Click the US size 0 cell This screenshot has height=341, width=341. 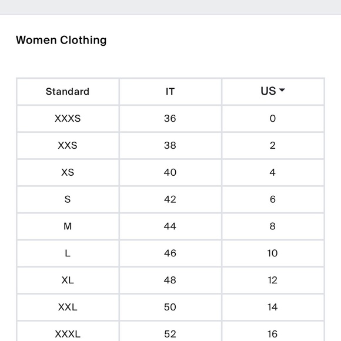click(x=273, y=119)
